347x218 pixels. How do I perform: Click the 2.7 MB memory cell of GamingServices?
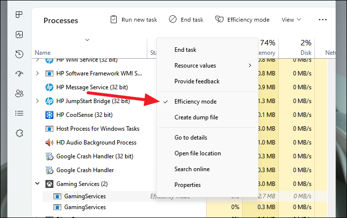[x=266, y=196]
